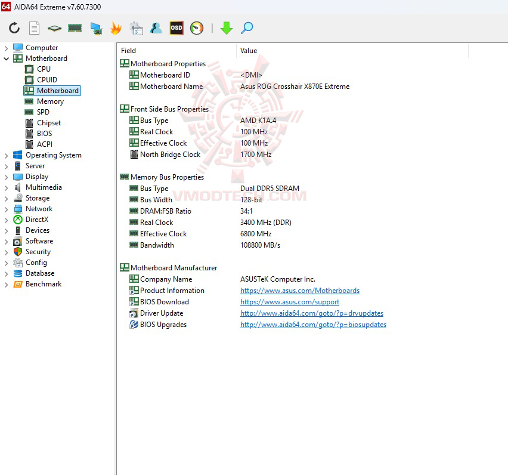Select the Motherboard sub-item in tree
The width and height of the screenshot is (508, 475).
[x=52, y=91]
